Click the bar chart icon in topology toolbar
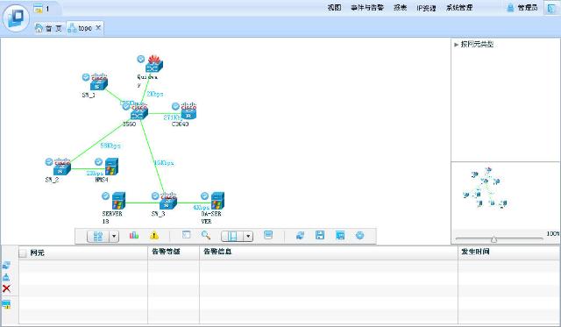This screenshot has width=561, height=327. [x=134, y=236]
